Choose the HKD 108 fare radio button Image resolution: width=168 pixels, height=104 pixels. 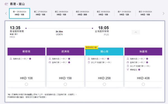(26, 84)
